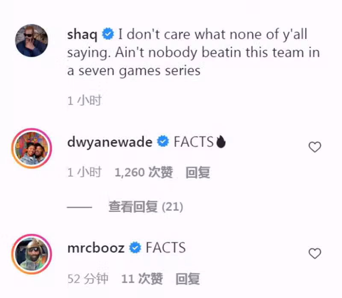
Task: Open the dwyanewade username link
Action: pos(110,142)
